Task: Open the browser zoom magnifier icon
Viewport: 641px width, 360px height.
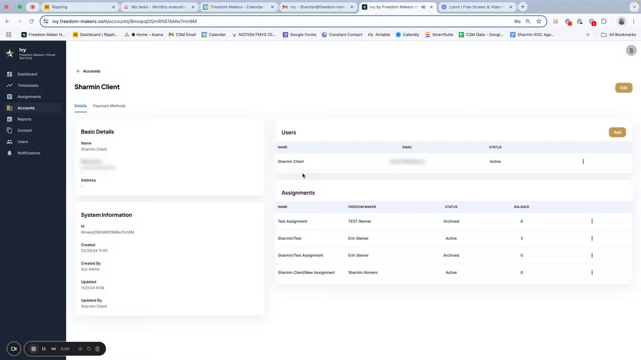Action: [x=528, y=21]
